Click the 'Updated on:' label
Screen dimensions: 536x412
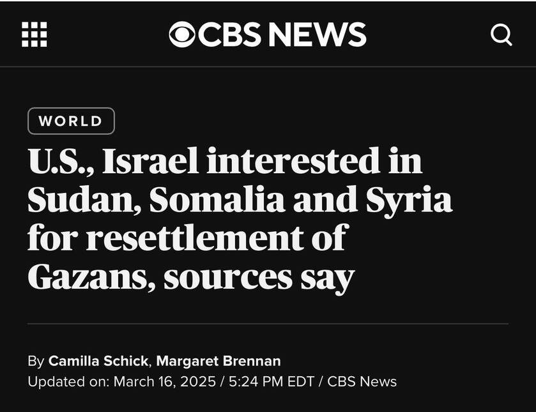coord(69,382)
